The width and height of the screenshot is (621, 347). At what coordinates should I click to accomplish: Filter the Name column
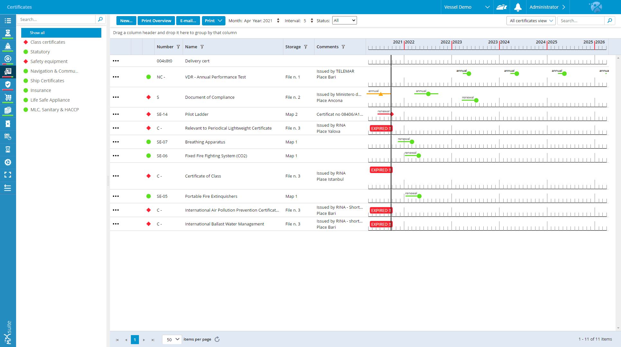(x=202, y=47)
